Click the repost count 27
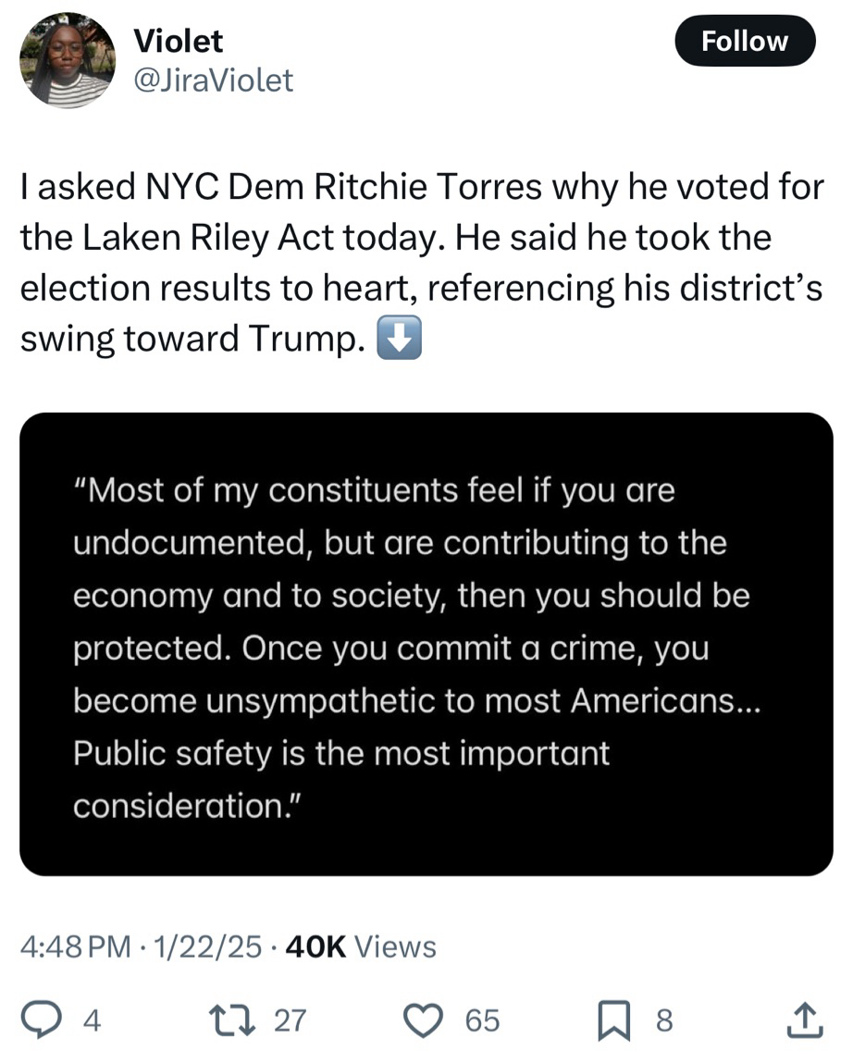Image resolution: width=853 pixels, height=1063 pixels. coord(290,1020)
